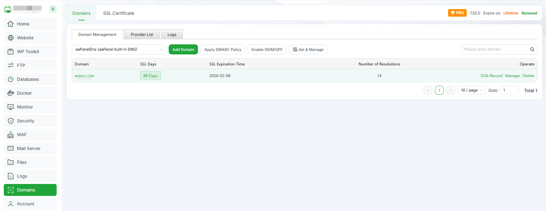
Task: Click the WP Toolkit briefcase icon
Action: pyautogui.click(x=11, y=52)
